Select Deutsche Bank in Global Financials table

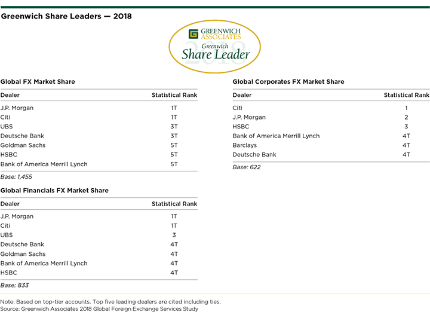click(22, 244)
